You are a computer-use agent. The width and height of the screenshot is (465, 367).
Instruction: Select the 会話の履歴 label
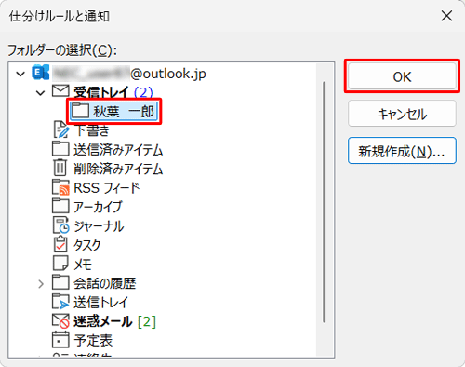[x=105, y=283]
